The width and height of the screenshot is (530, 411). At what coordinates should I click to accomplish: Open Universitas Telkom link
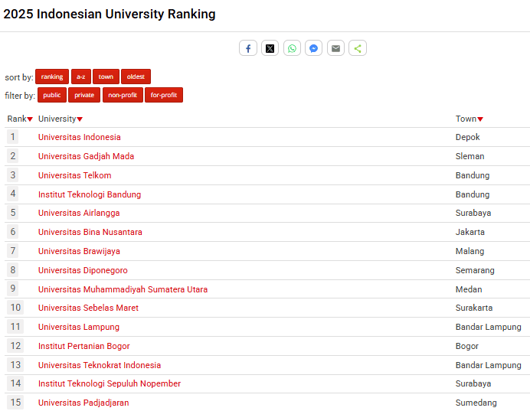click(75, 175)
